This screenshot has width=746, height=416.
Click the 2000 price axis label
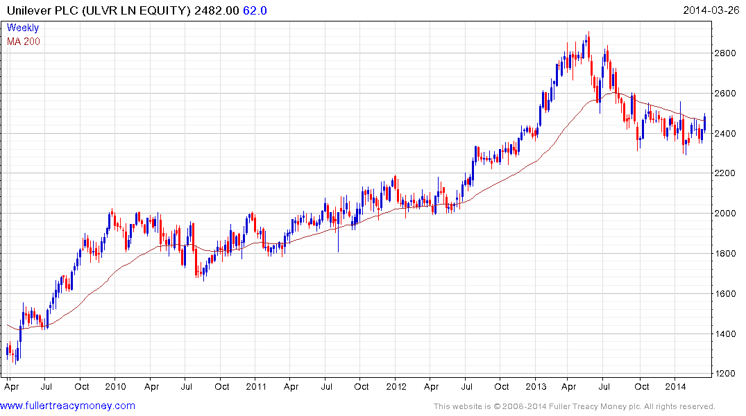click(x=726, y=214)
